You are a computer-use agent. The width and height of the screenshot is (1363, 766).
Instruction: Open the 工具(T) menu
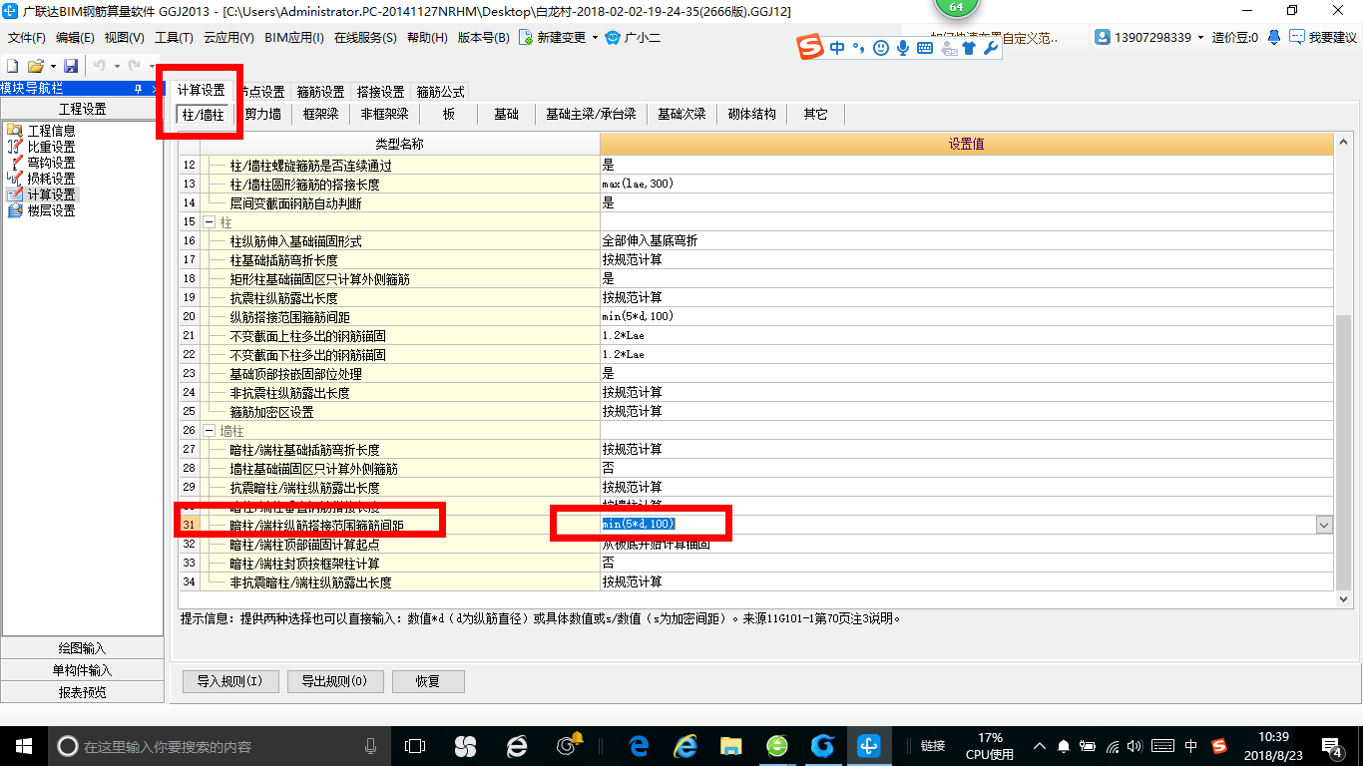coord(174,38)
